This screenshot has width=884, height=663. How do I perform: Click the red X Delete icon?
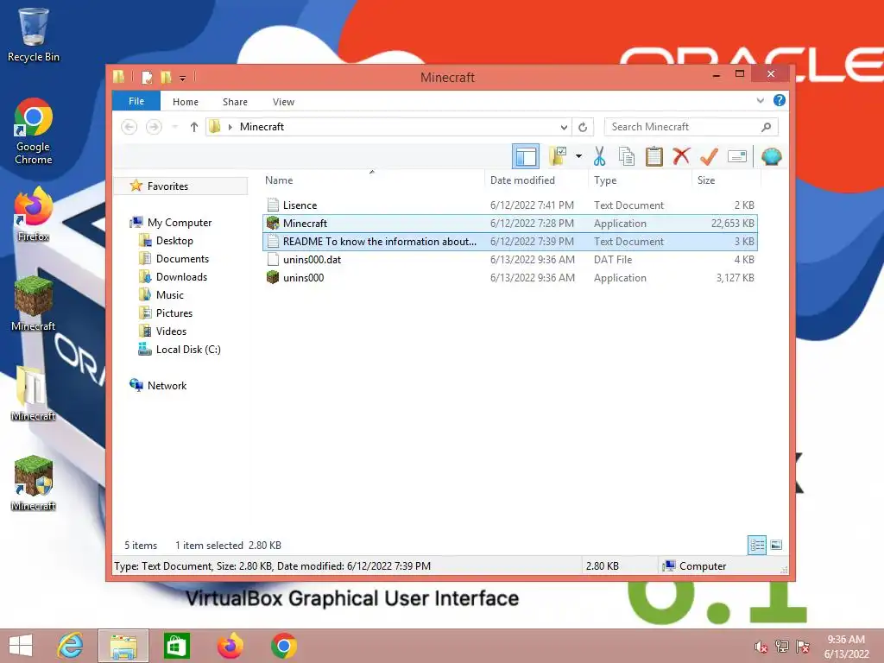681,155
